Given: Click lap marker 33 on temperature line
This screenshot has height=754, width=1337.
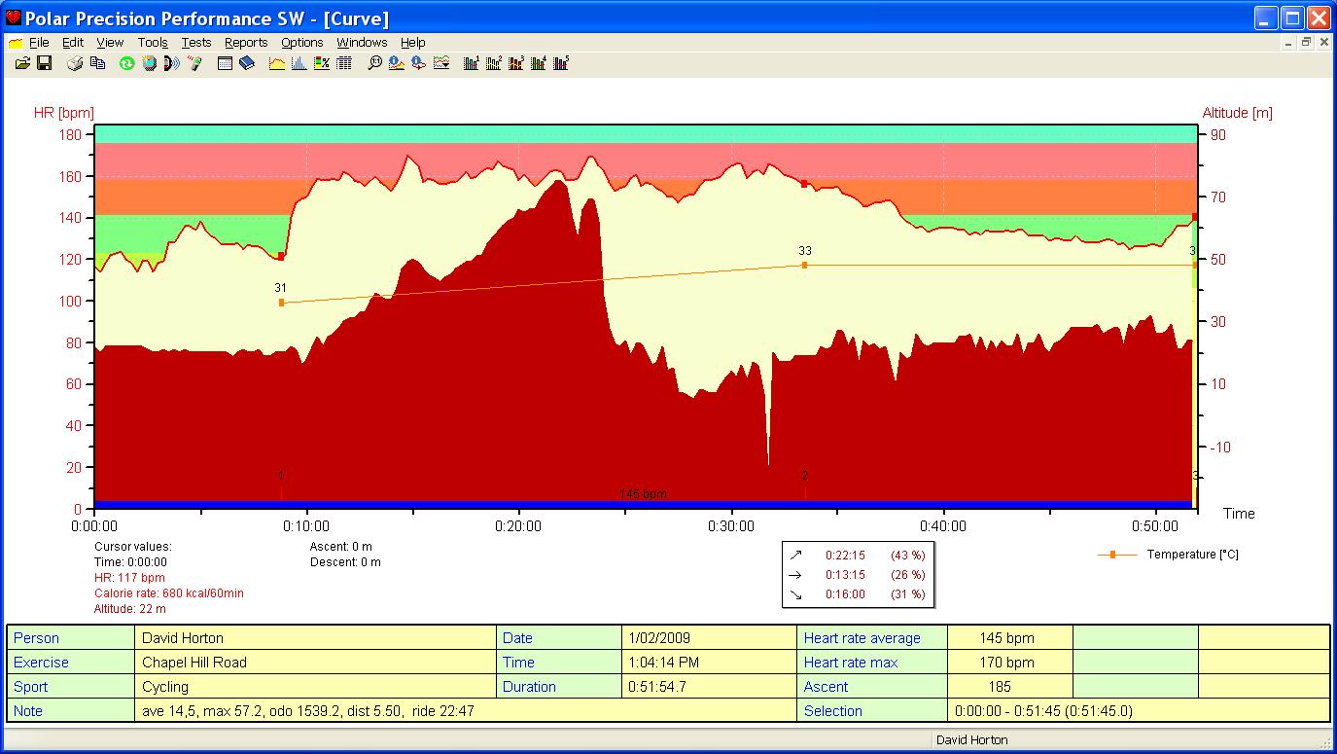Looking at the screenshot, I should (x=804, y=265).
